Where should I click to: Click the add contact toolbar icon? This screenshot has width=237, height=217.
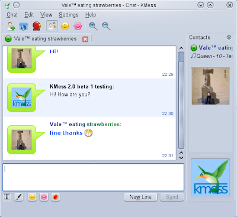11,26
